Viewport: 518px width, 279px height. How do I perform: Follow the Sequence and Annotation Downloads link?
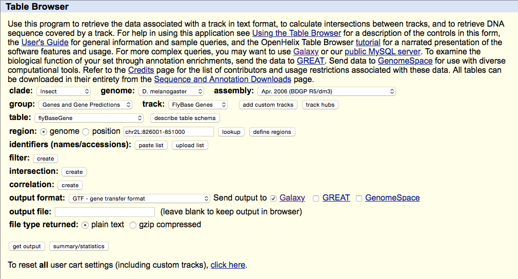coord(223,79)
